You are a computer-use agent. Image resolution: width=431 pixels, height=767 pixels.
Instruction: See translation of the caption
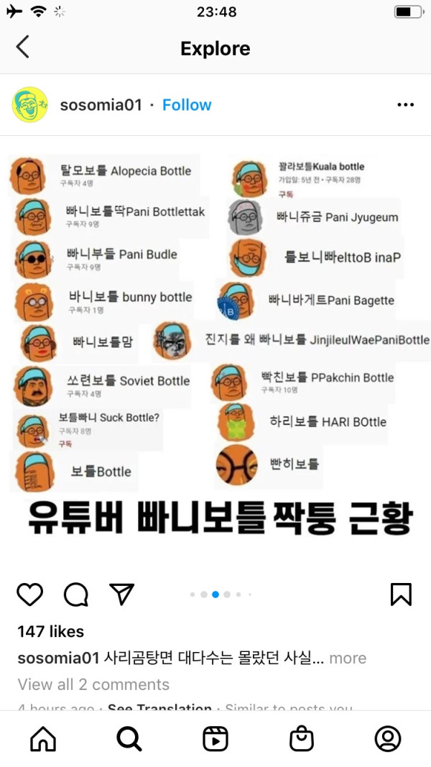pos(159,707)
